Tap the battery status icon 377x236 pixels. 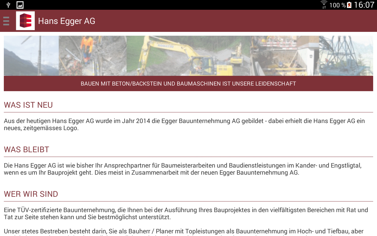(349, 5)
